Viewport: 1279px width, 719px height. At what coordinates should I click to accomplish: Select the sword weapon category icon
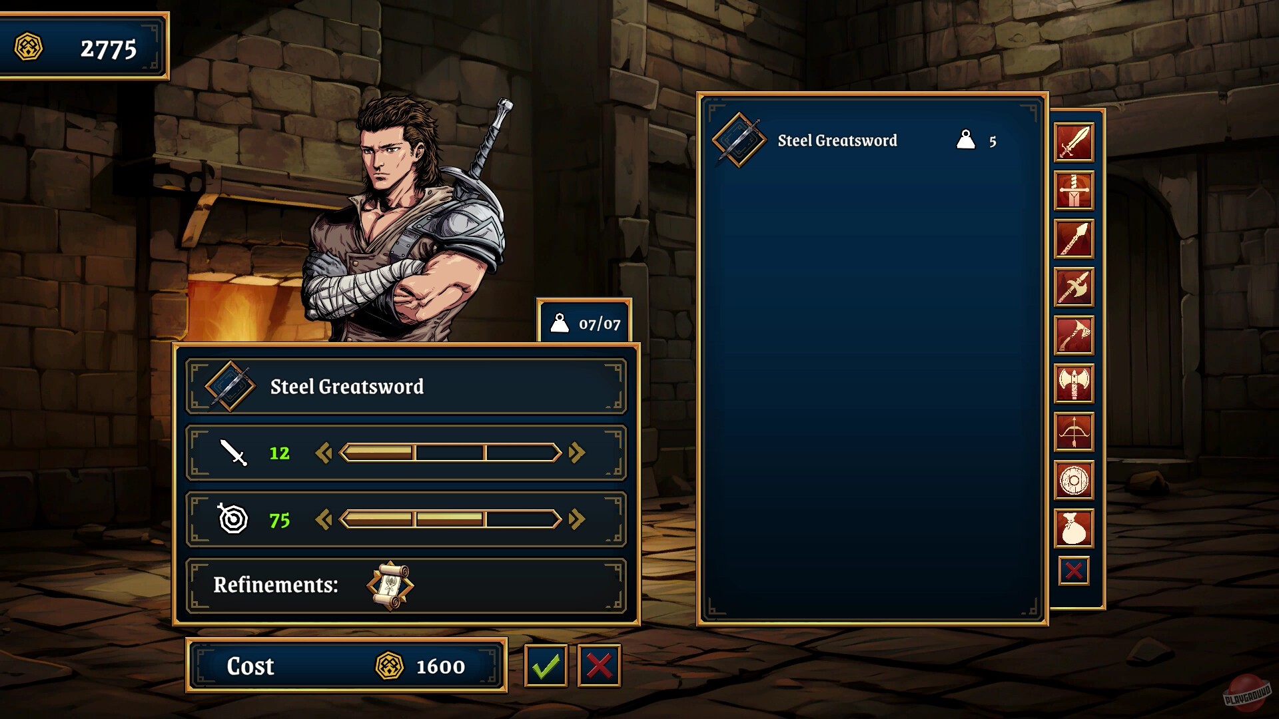coord(1074,142)
